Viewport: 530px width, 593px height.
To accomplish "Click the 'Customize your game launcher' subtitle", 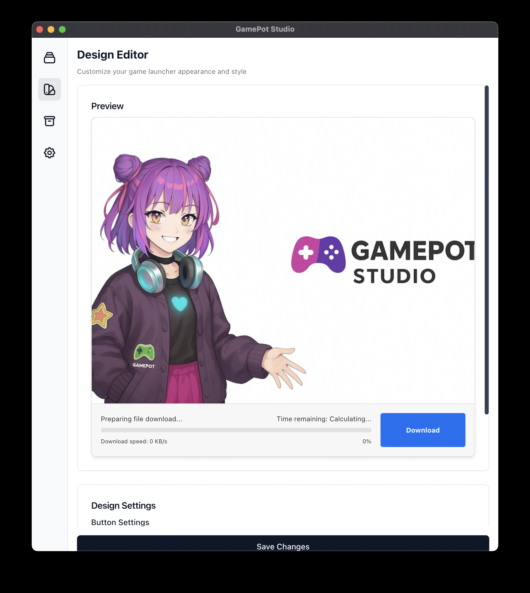I will (162, 72).
